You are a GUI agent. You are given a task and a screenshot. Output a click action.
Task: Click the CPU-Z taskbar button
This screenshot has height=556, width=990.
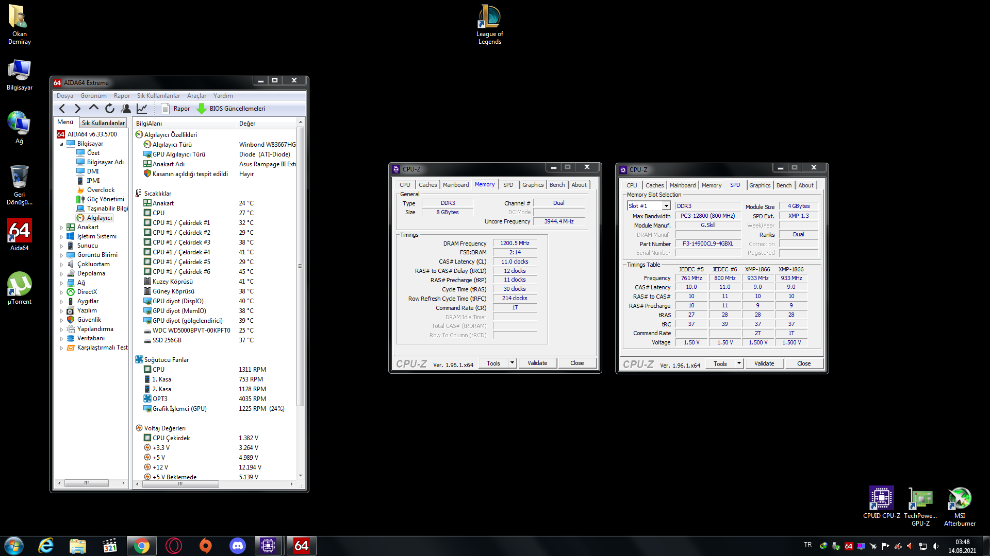[x=268, y=546]
